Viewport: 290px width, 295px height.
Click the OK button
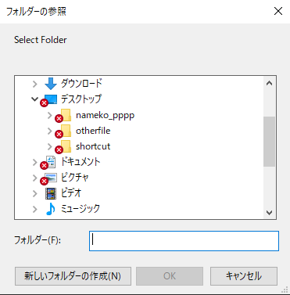tap(170, 276)
